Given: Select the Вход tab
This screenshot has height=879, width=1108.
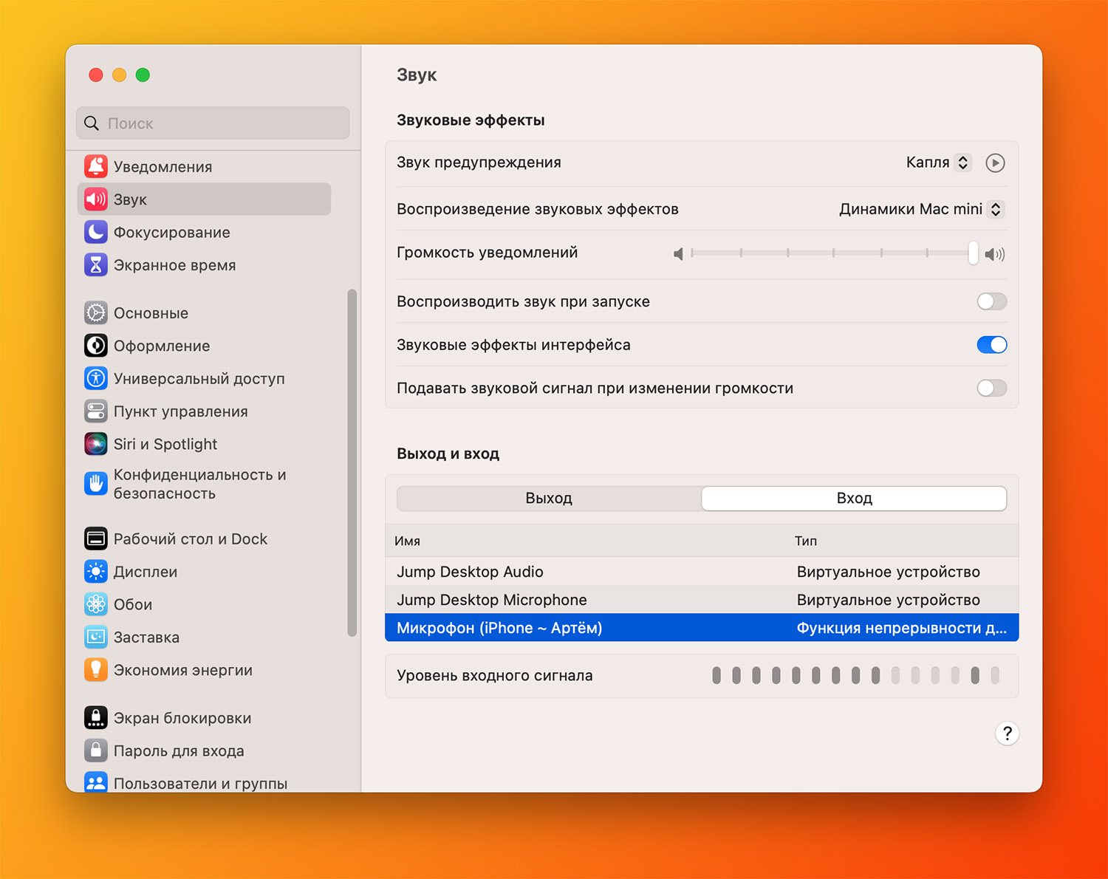Looking at the screenshot, I should click(854, 499).
